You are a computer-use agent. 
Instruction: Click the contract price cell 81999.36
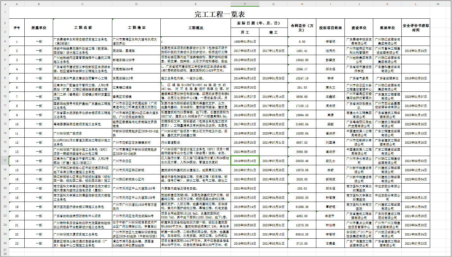point(302,206)
